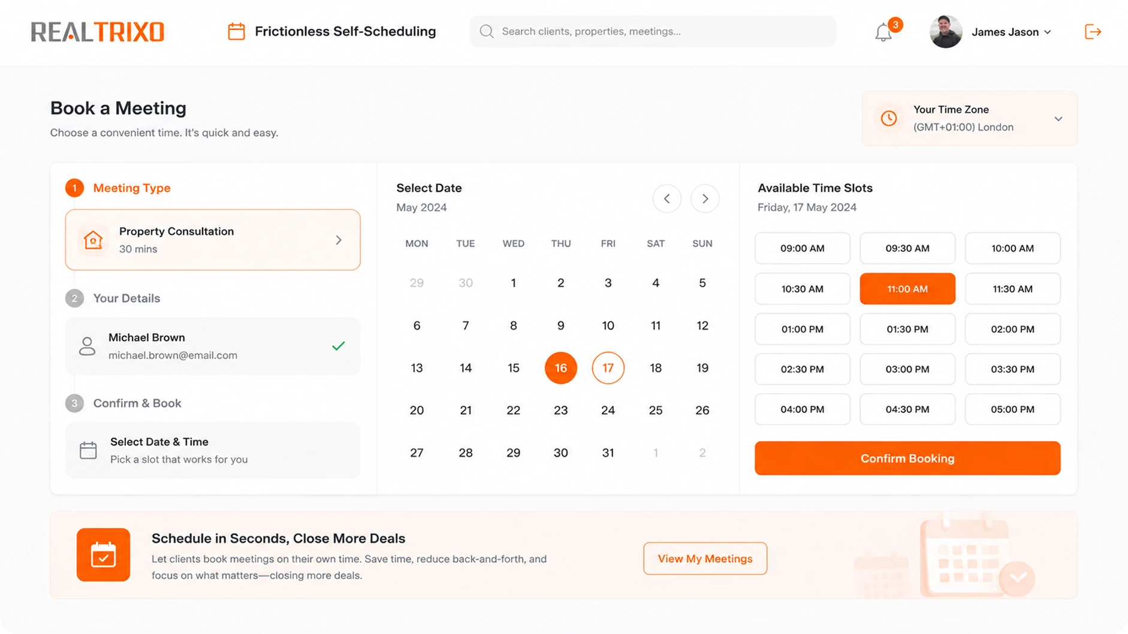Select Thursday May 16 on calendar
The height and width of the screenshot is (634, 1128).
[560, 368]
